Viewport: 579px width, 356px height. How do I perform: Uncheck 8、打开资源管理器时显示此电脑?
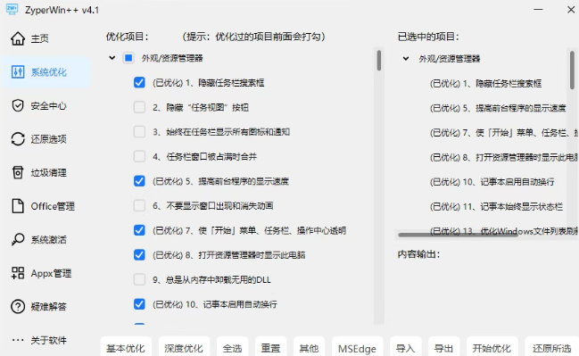pyautogui.click(x=139, y=255)
